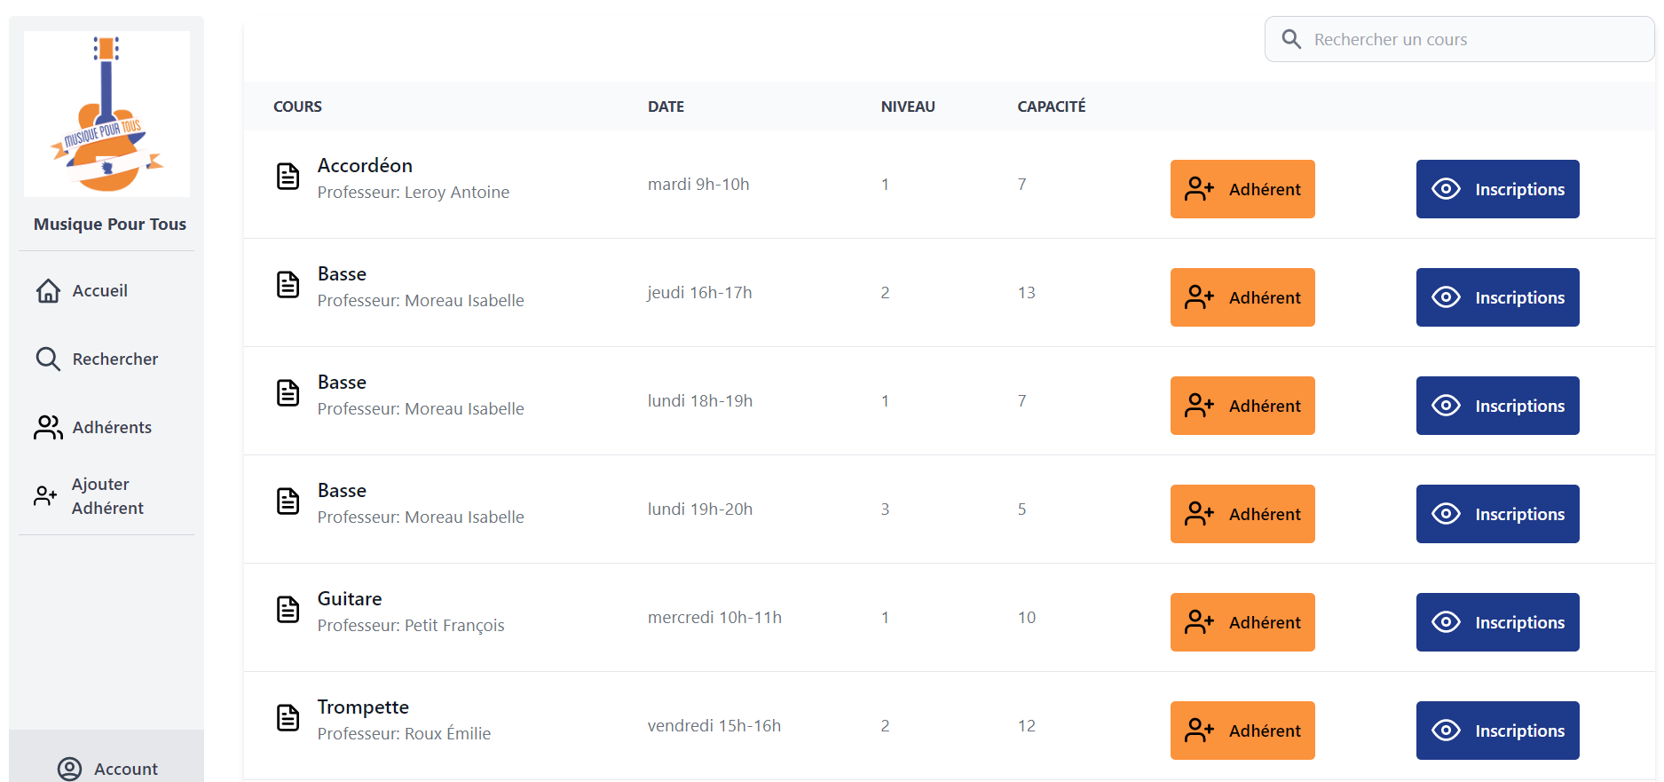Click the document icon beside Guitare
The image size is (1664, 782).
288,610
